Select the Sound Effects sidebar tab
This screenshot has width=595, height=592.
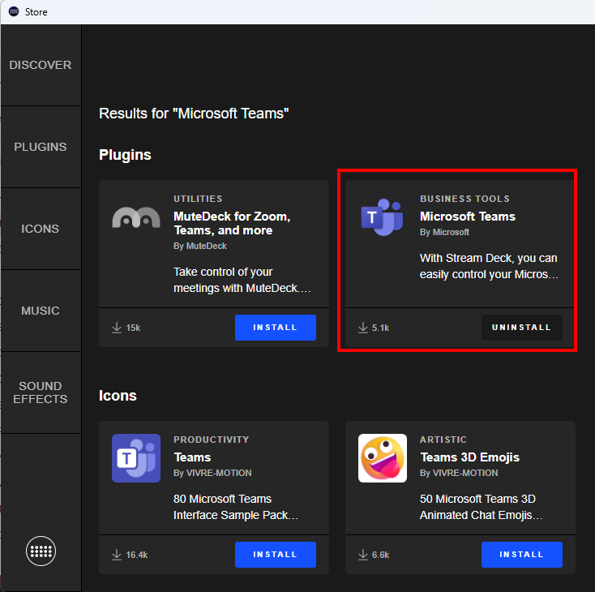click(x=41, y=393)
